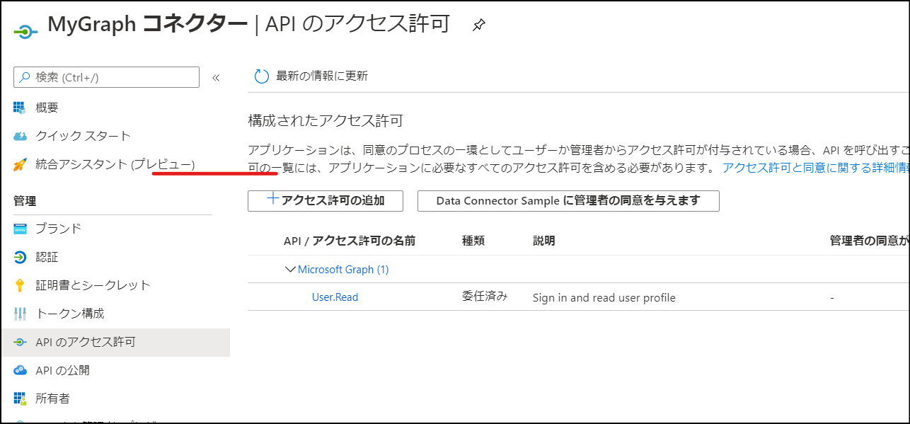Image resolution: width=910 pixels, height=424 pixels.
Task: Click the 説明 column header
Action: tap(544, 241)
